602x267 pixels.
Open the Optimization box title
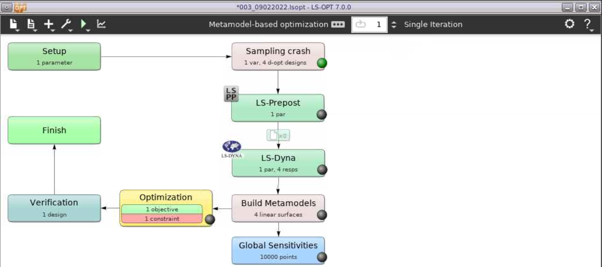tap(166, 197)
